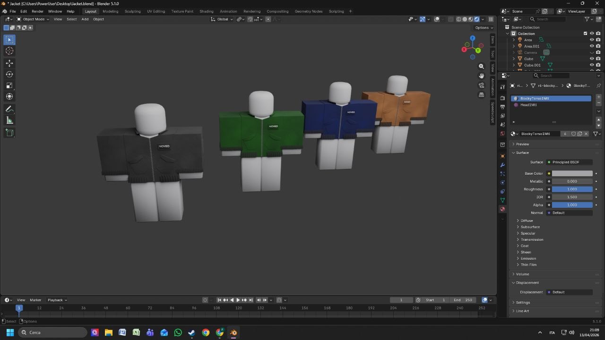The height and width of the screenshot is (340, 605).
Task: Open the Modifier properties wrench tab
Action: tap(502, 165)
